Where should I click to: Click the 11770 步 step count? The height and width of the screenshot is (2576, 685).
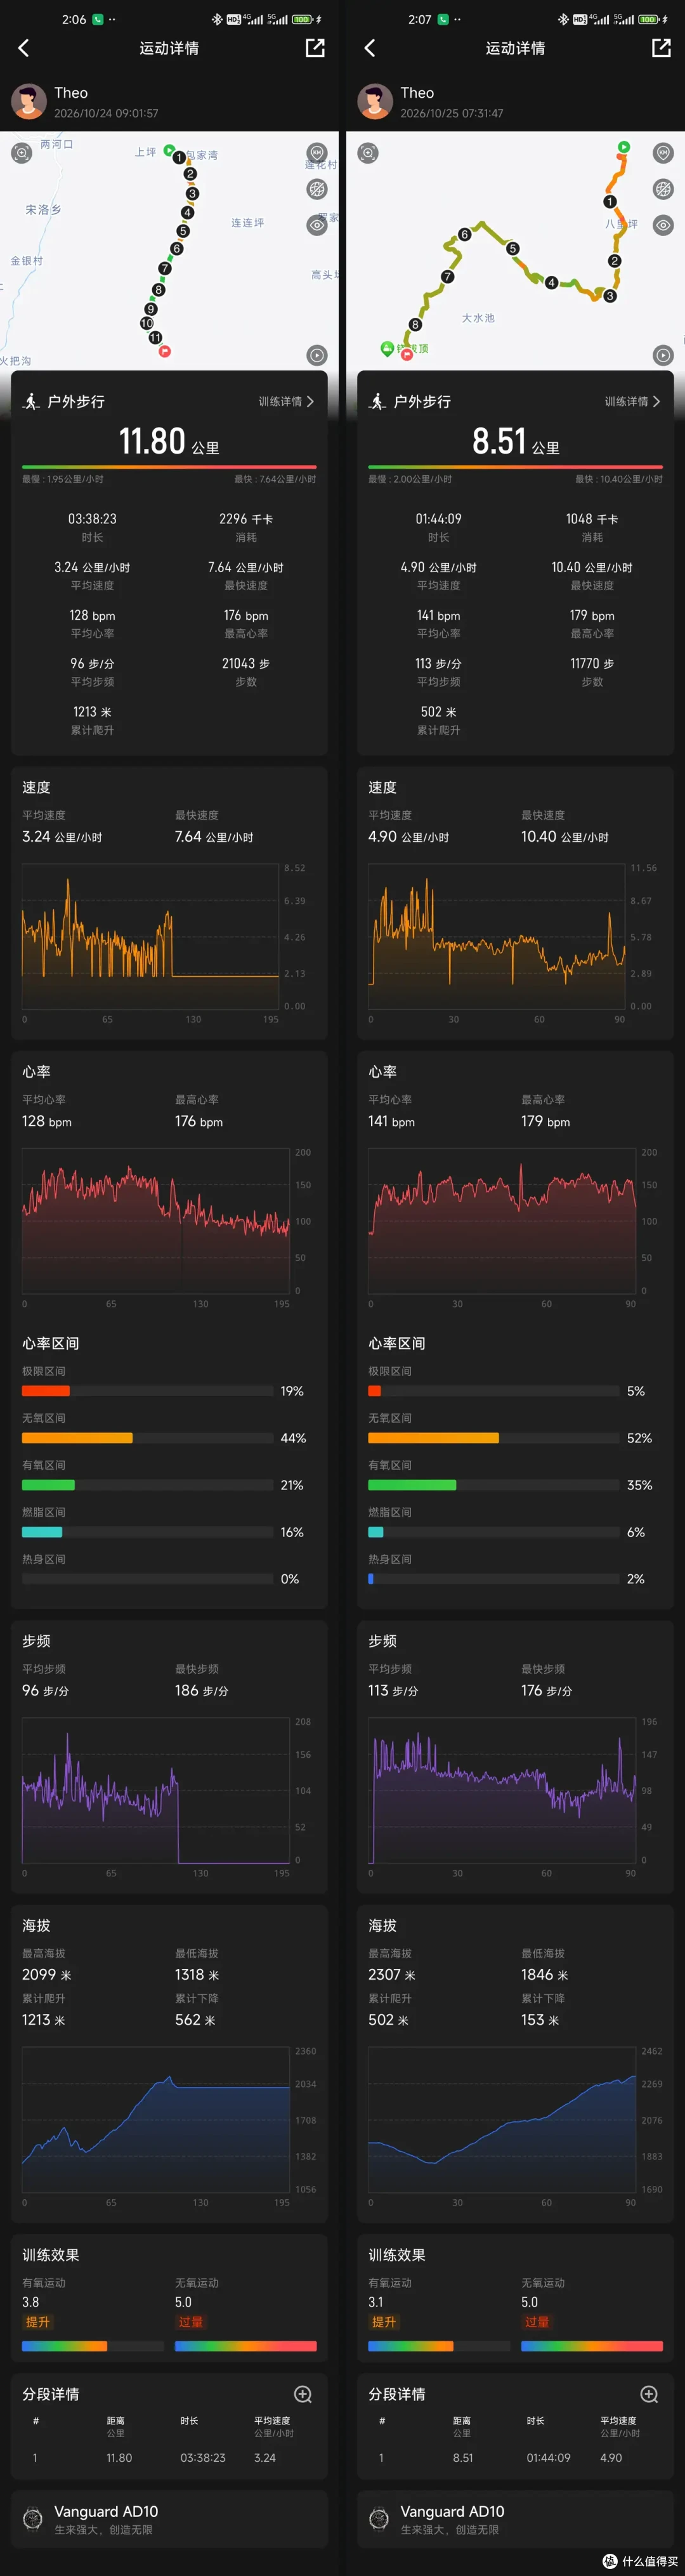pos(592,663)
